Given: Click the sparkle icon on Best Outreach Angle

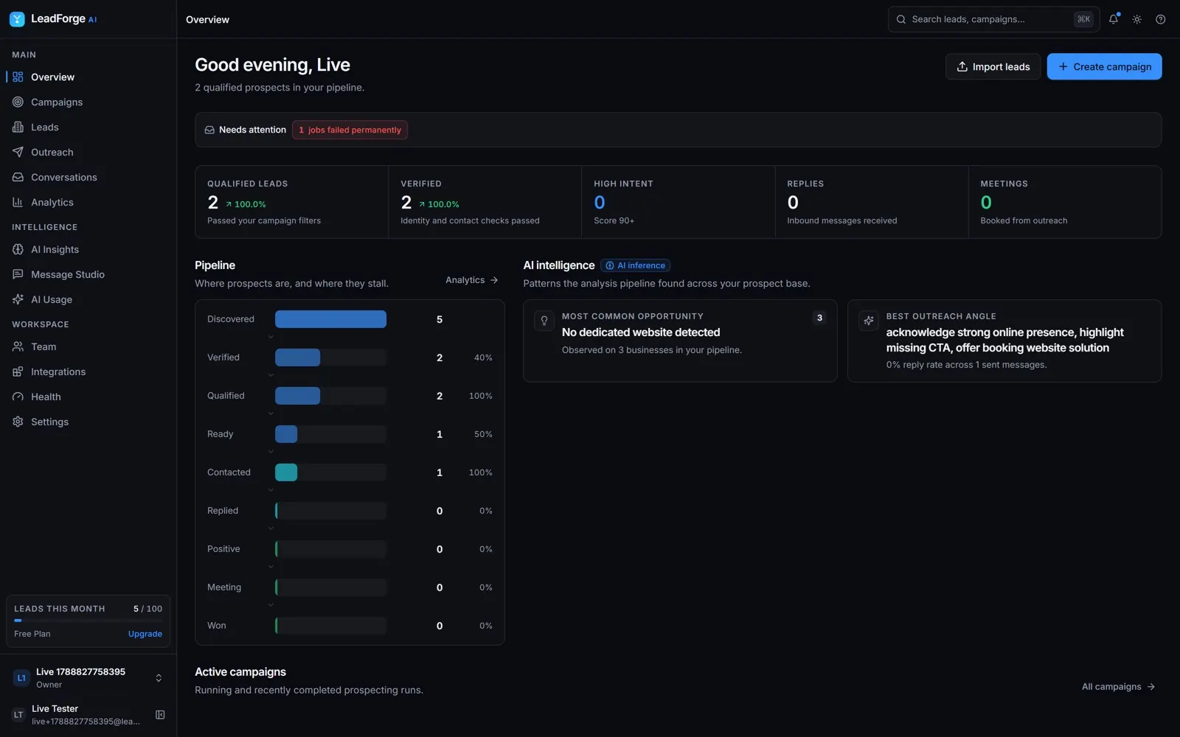Looking at the screenshot, I should pyautogui.click(x=869, y=320).
